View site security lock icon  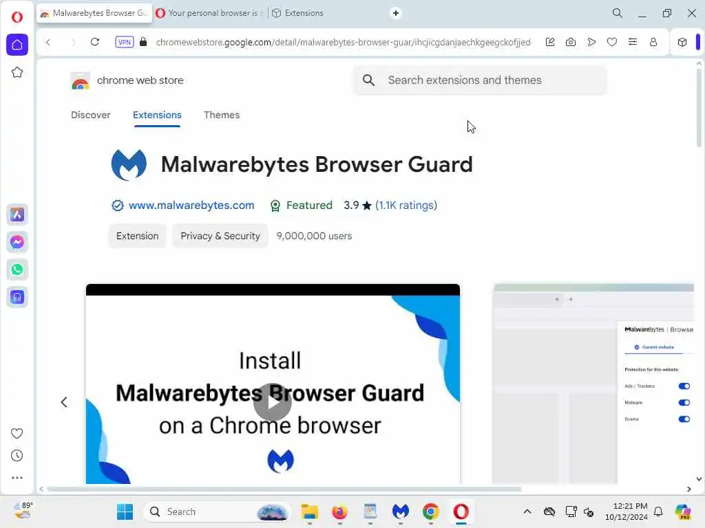point(143,42)
